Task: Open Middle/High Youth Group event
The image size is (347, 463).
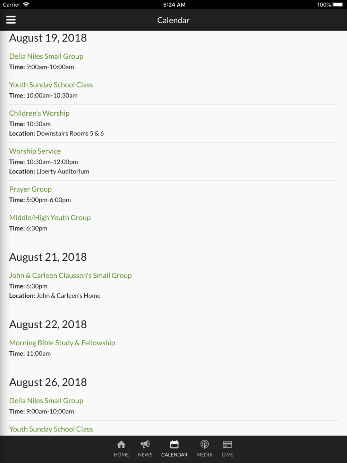Action: (x=50, y=218)
